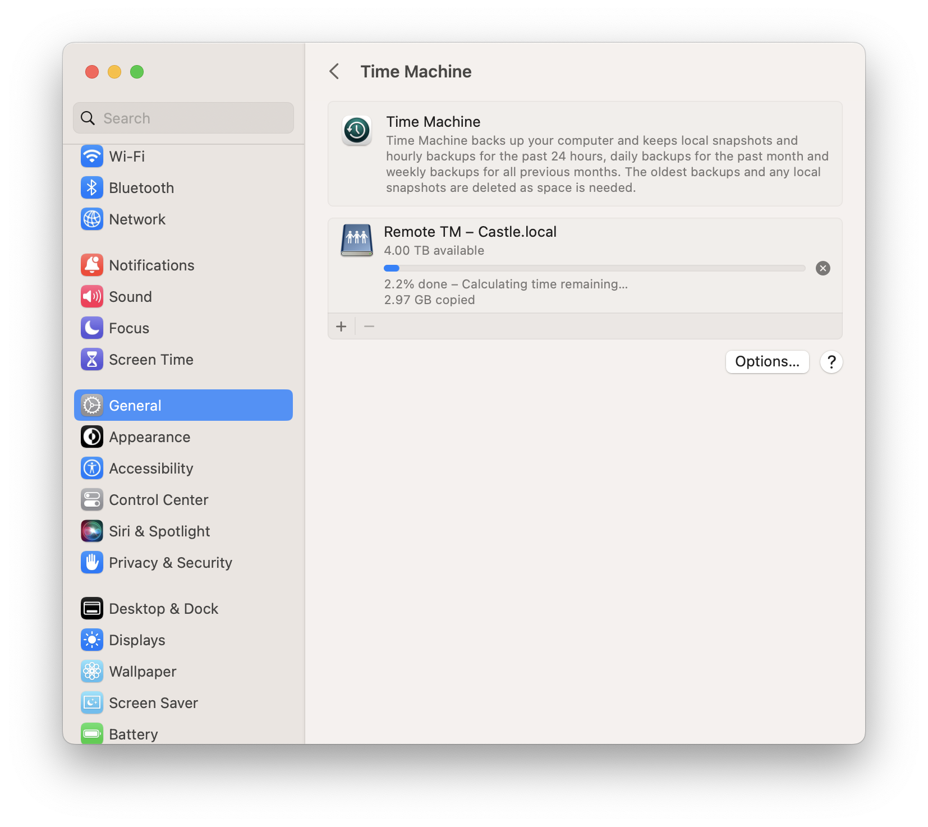The image size is (928, 827).
Task: Click the Screen Saver label
Action: [154, 703]
